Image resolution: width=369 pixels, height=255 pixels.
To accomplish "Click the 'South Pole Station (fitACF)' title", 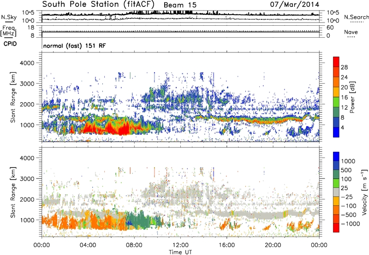I will coord(98,4).
